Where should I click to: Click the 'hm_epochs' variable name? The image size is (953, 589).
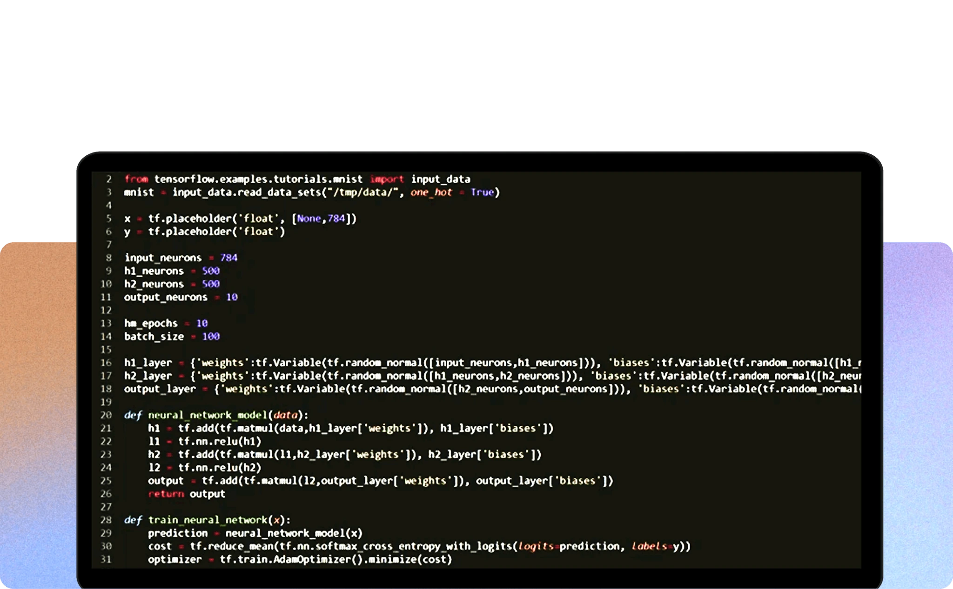(x=151, y=324)
